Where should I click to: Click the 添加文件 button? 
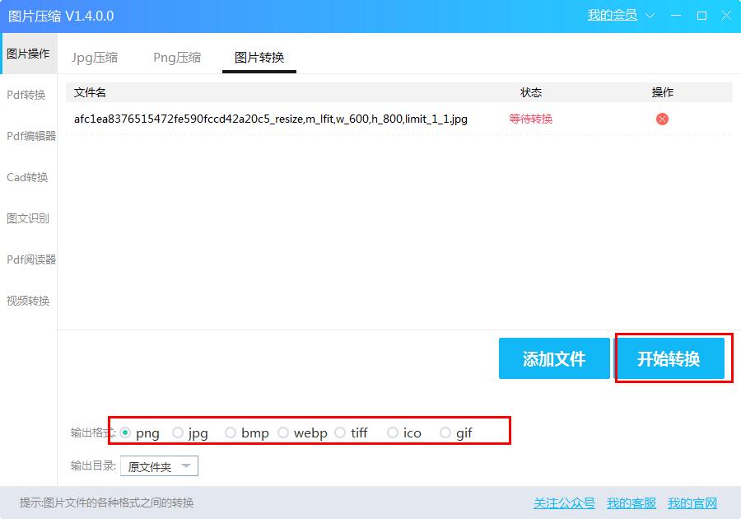click(x=553, y=358)
